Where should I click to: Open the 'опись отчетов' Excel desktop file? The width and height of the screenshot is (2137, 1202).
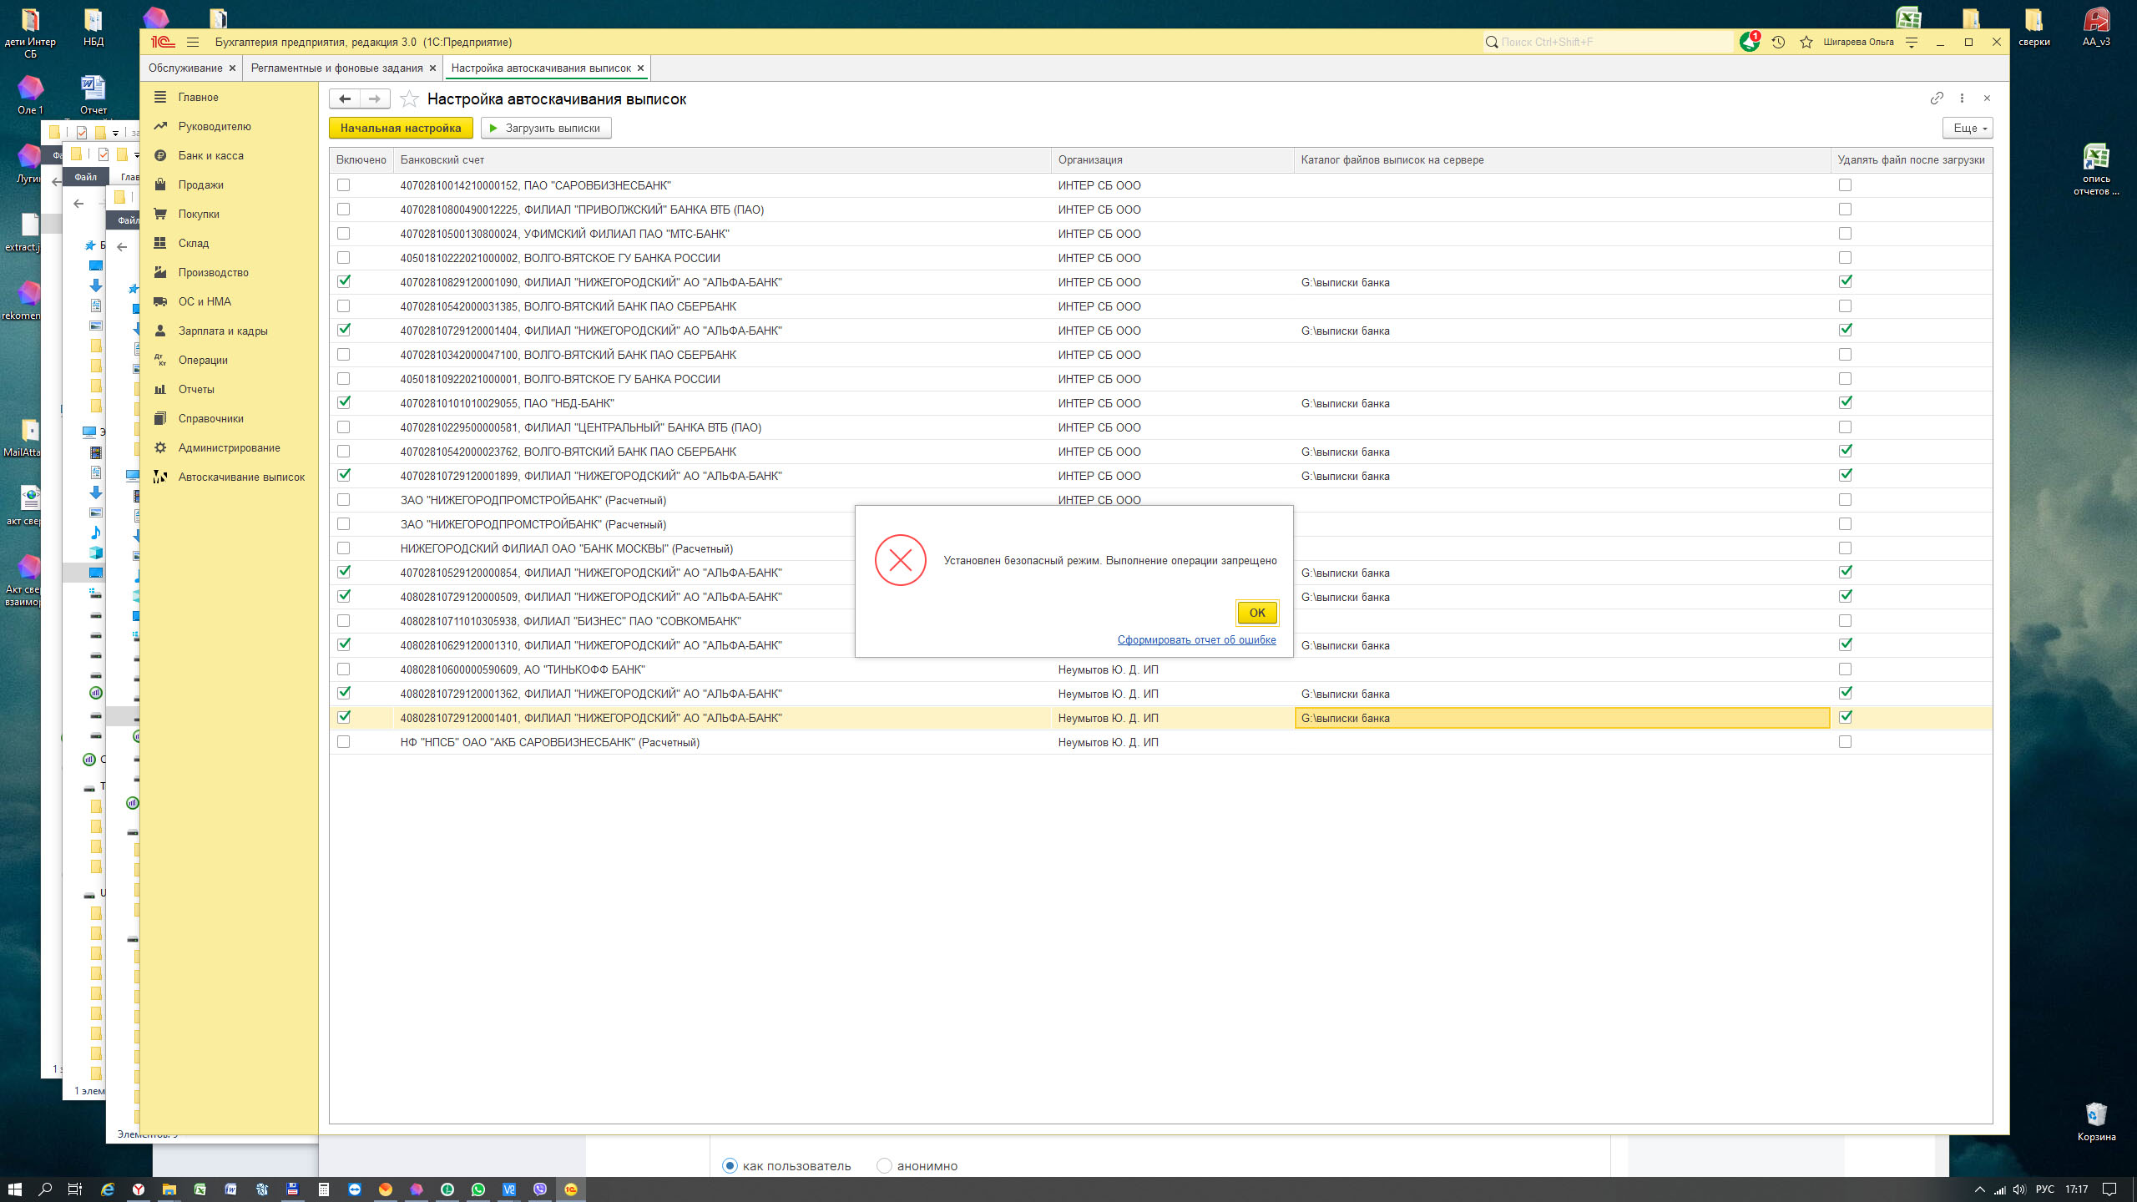coord(2095,169)
